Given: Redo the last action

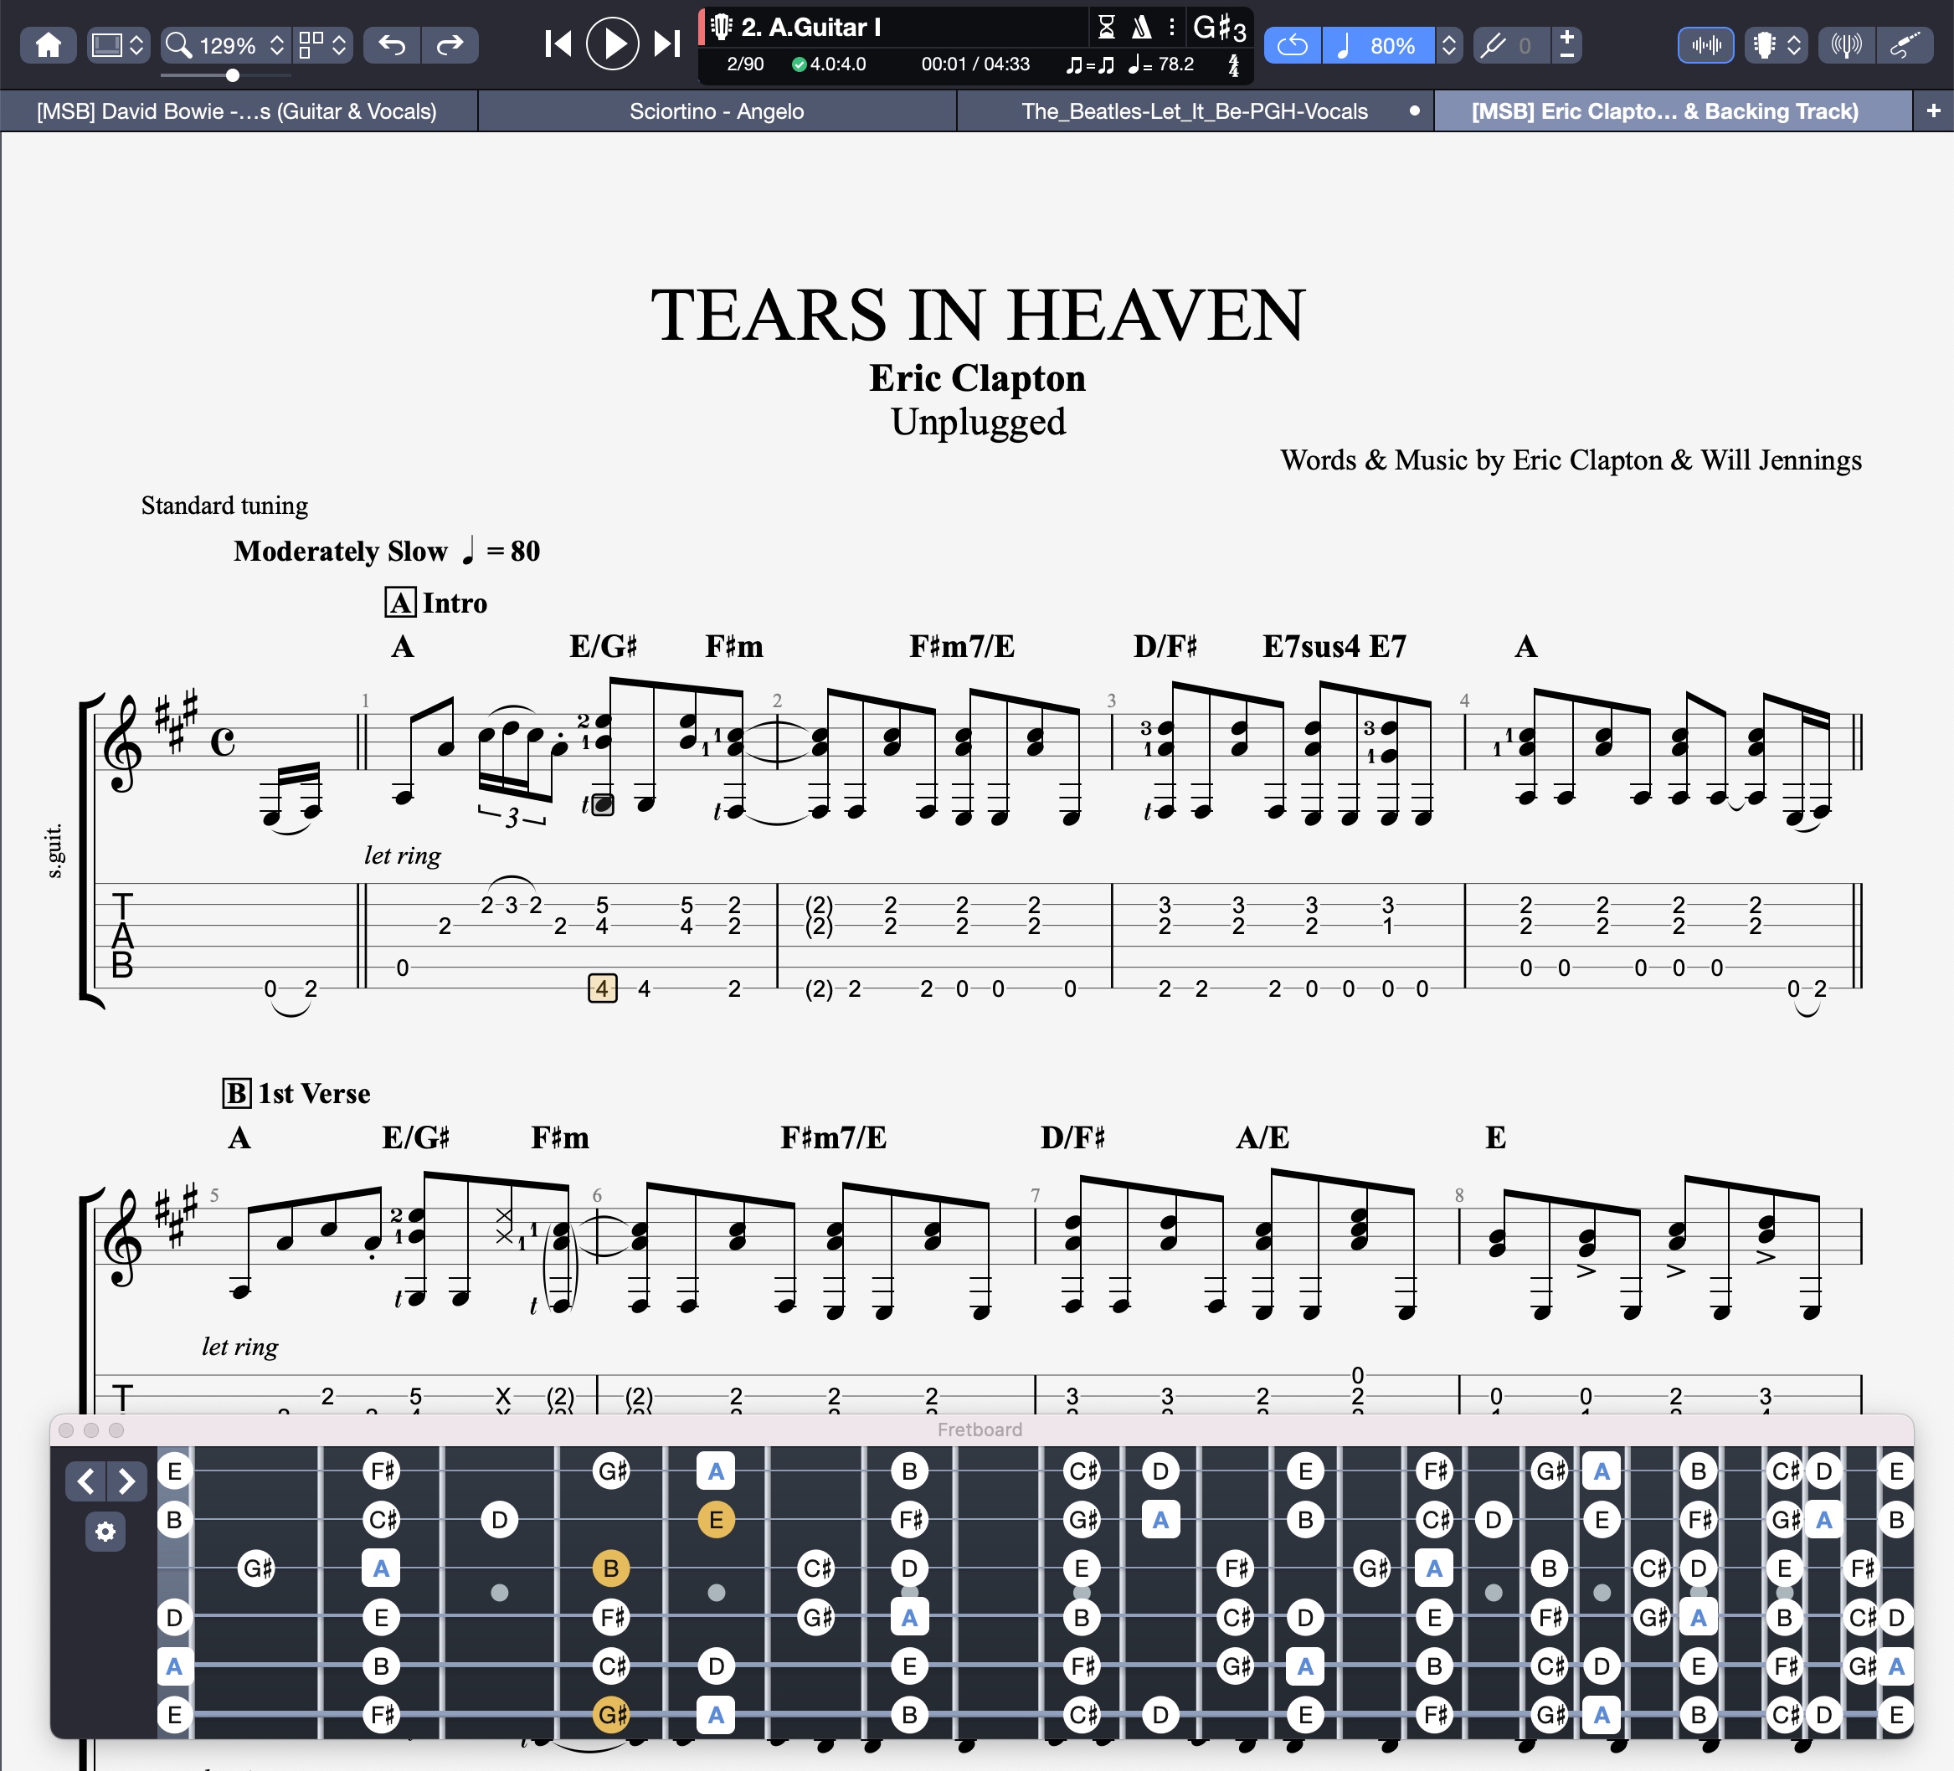Looking at the screenshot, I should (x=450, y=44).
